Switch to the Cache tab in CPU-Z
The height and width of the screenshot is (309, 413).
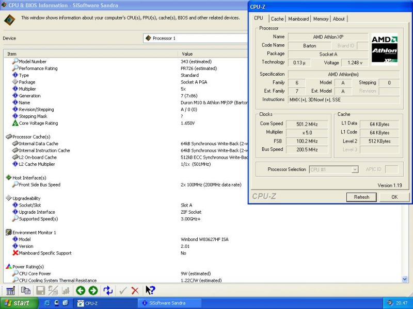point(277,19)
